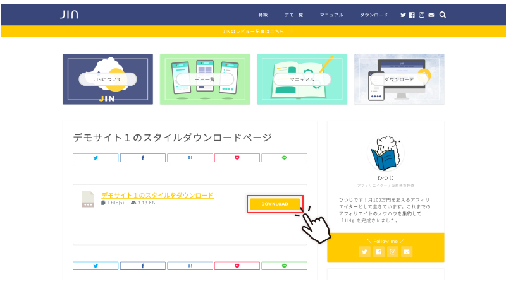Viewport: 506px width, 284px height.
Task: Open the JINについて card
Action: click(x=108, y=80)
